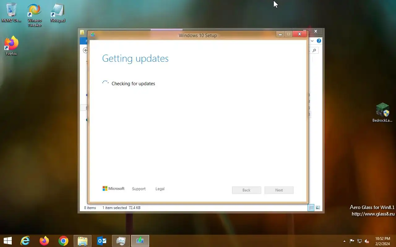Launch Firefox from the taskbar
Viewport: 396px width, 247px height.
44,241
